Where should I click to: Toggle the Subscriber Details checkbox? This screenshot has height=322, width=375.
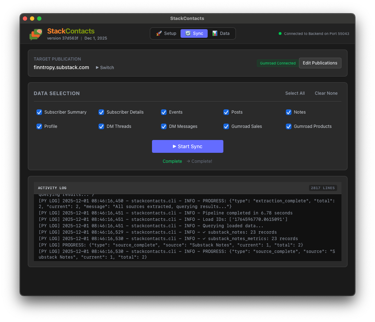(101, 112)
